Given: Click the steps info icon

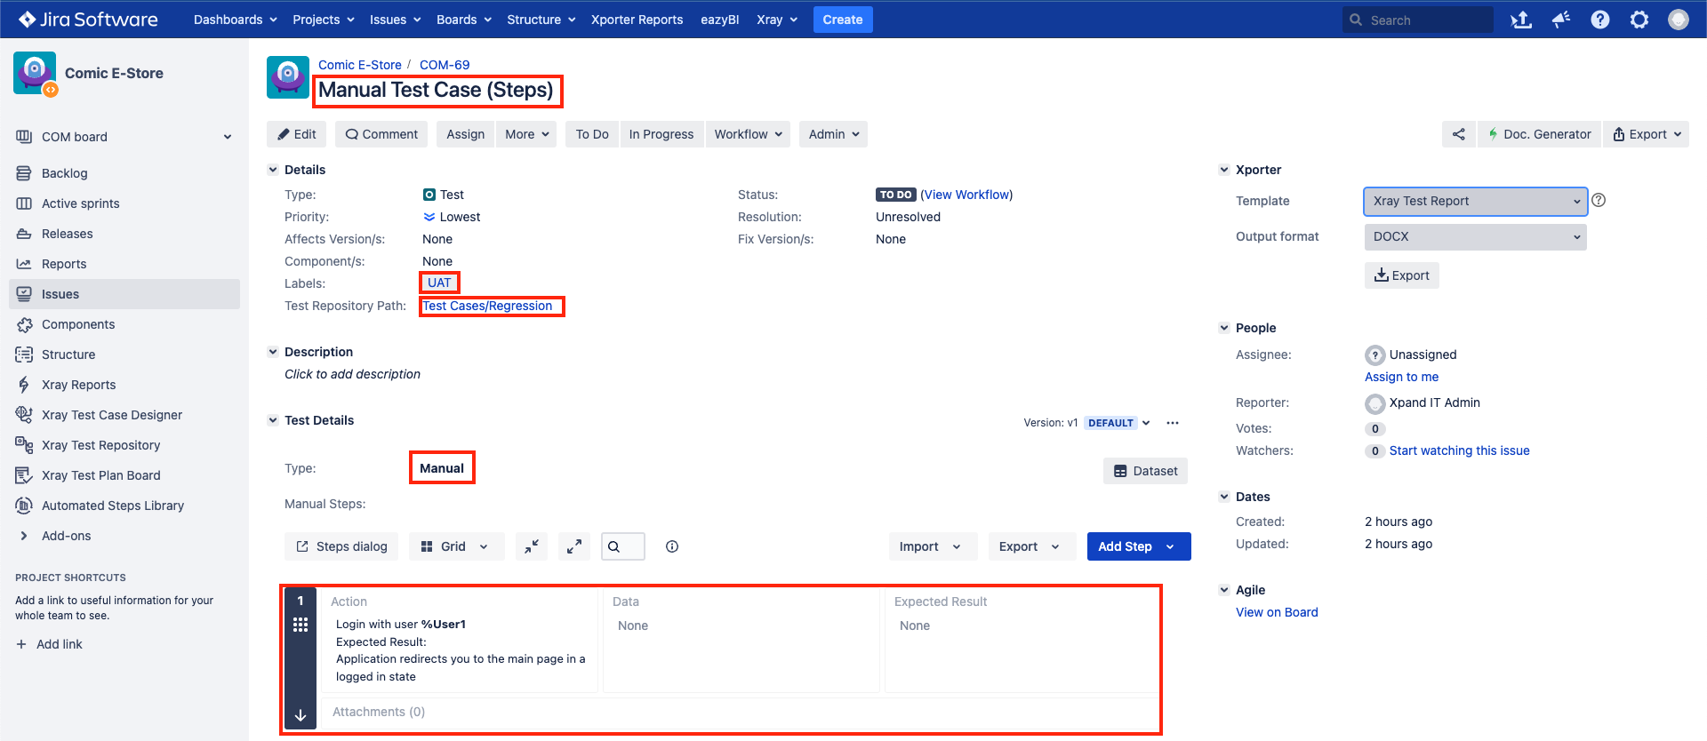Looking at the screenshot, I should click(x=672, y=546).
